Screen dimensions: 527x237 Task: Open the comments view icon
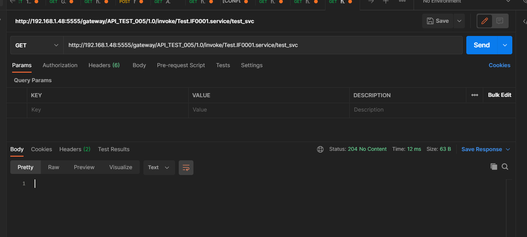499,21
